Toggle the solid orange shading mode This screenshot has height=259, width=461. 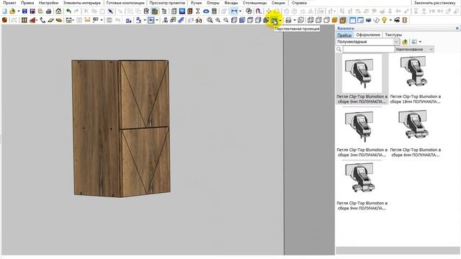(x=334, y=20)
